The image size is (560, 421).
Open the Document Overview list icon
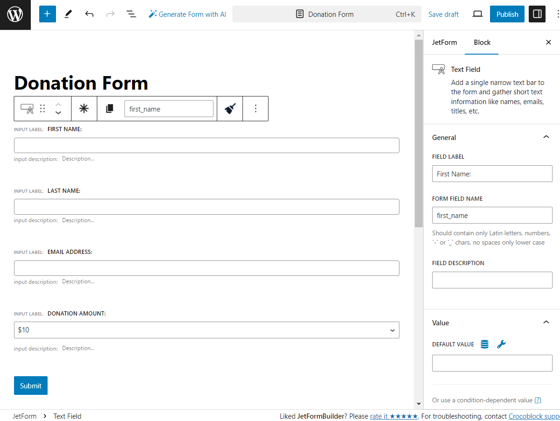[131, 14]
